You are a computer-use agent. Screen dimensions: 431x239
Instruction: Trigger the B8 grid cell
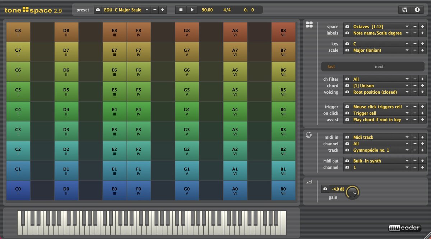pyautogui.click(x=283, y=32)
